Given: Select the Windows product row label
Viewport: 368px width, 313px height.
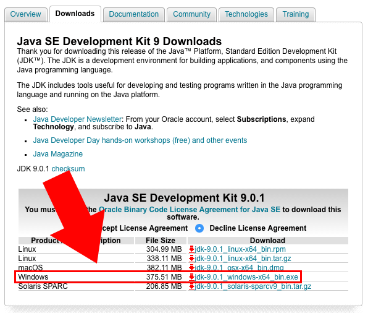Looking at the screenshot, I should [x=33, y=277].
